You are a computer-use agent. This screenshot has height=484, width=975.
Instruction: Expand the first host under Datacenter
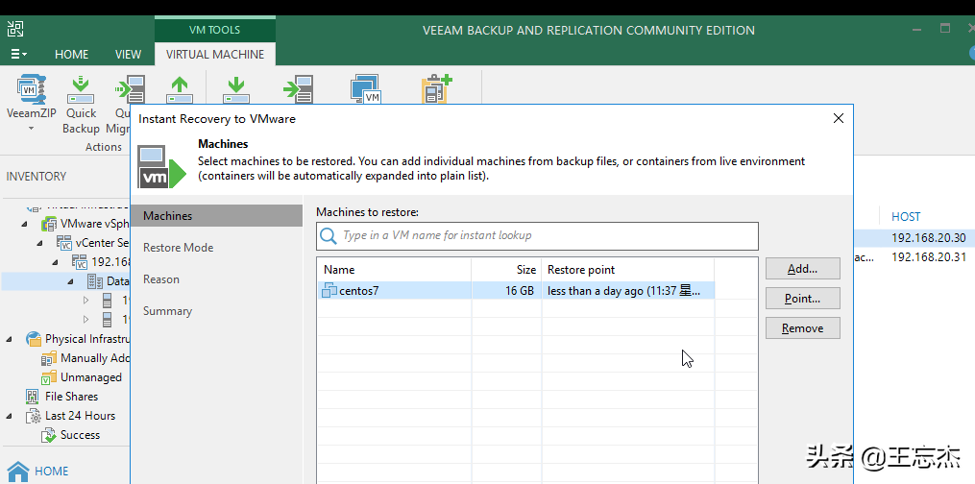85,301
